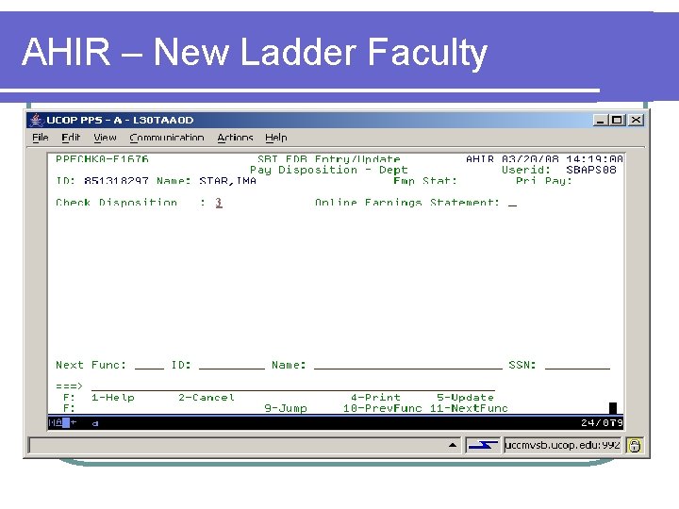Open the Communication menu
This screenshot has height=509, width=679.
click(x=167, y=138)
